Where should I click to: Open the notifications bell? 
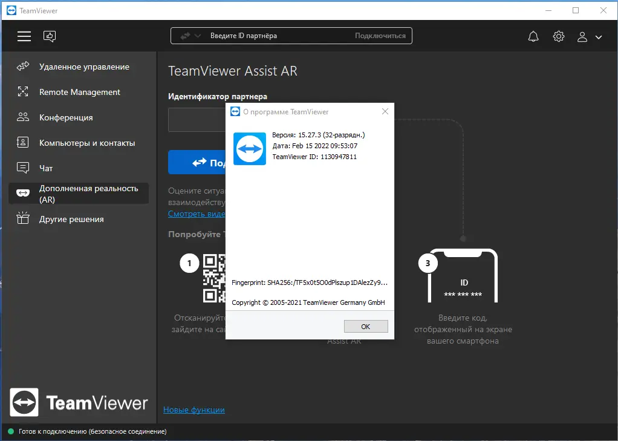[533, 36]
